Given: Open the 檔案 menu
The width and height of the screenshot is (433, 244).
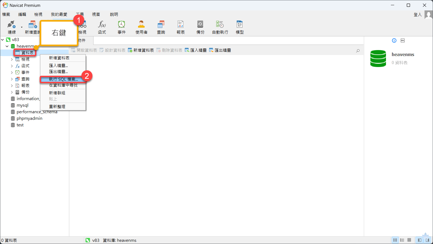Looking at the screenshot, I should [x=6, y=14].
